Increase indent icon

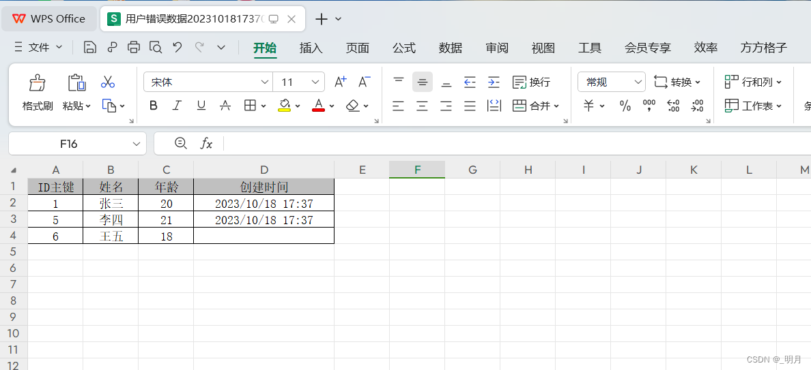point(494,82)
